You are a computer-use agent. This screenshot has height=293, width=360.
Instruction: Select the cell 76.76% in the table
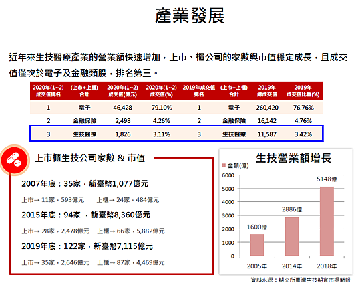303,108
